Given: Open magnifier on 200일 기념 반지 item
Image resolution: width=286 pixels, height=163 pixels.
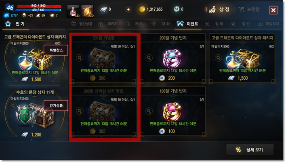Looking at the screenshot, I should click(149, 58).
